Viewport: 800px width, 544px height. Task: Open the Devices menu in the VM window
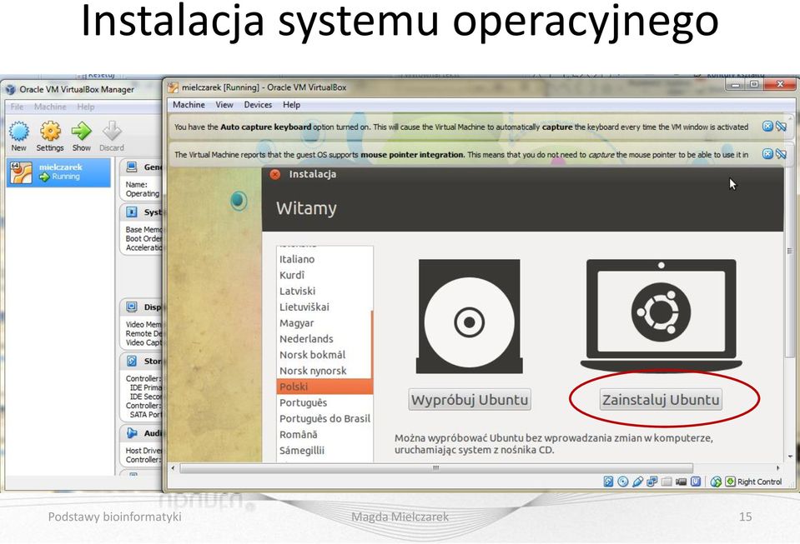pyautogui.click(x=258, y=104)
